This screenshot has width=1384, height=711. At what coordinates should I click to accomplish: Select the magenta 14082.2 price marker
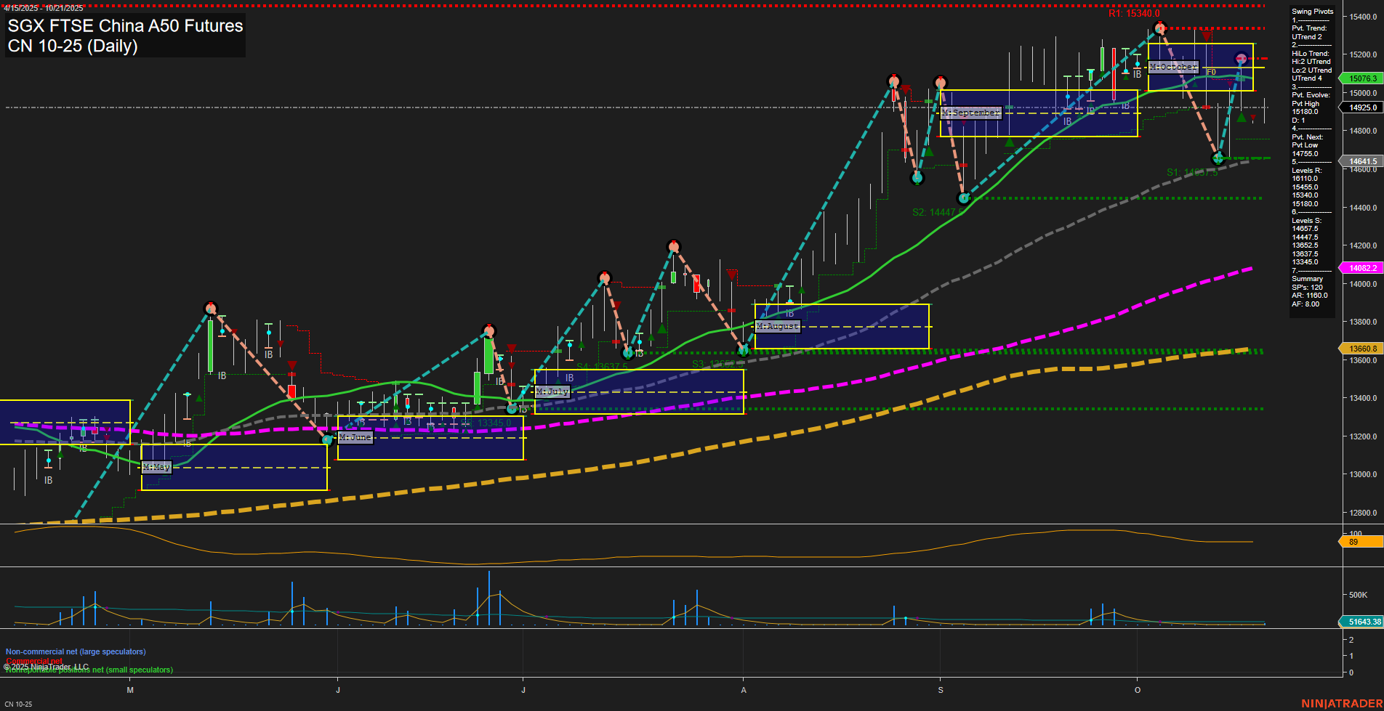[x=1362, y=268]
